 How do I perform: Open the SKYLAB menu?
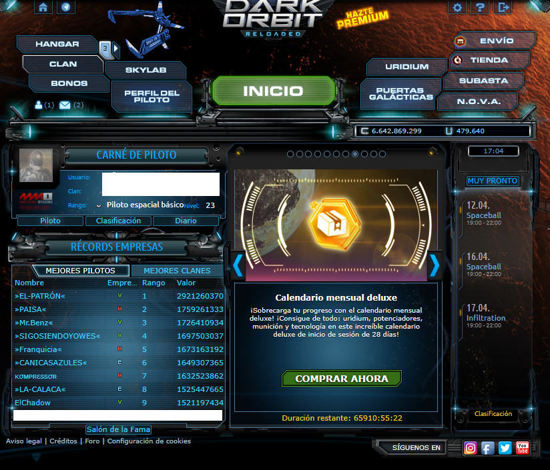(x=146, y=70)
